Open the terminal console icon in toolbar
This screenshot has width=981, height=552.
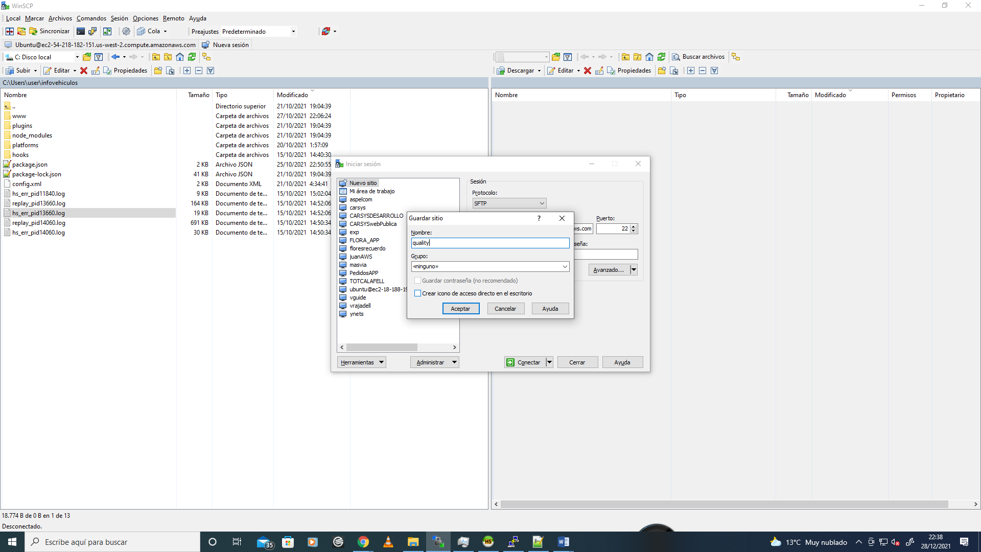(81, 31)
